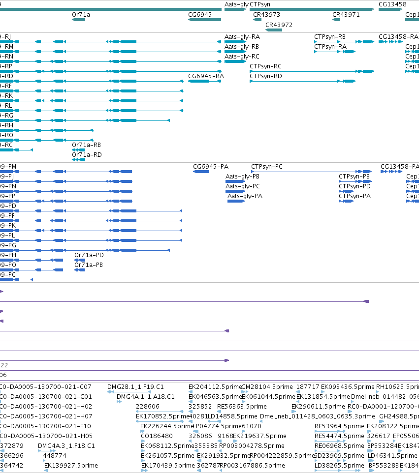Screen dimensions: 419x473
Task: Click the CTPsyn-RA transcript label
Action: [x=330, y=47]
